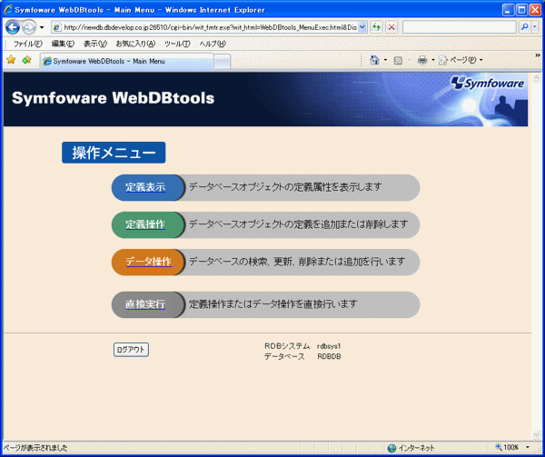Click the search magnifier icon
Image resolution: width=545 pixels, height=457 pixels.
(x=524, y=27)
